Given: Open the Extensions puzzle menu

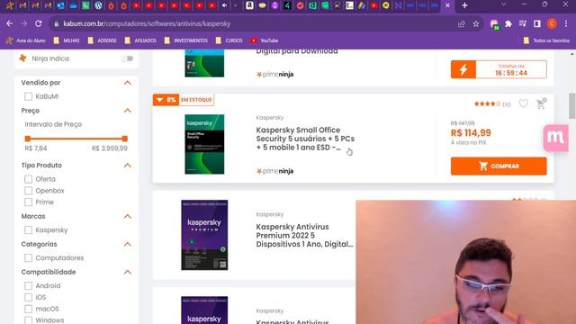Looking at the screenshot, I should [x=508, y=24].
